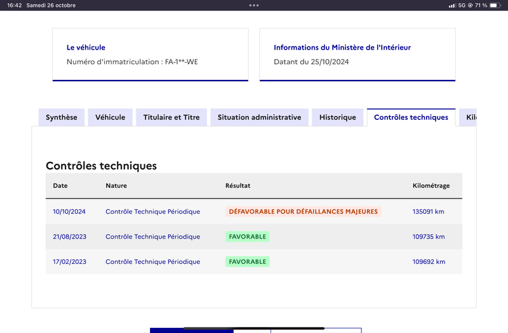Click the Datant du 25/10/2024 text
508x333 pixels.
pos(311,62)
